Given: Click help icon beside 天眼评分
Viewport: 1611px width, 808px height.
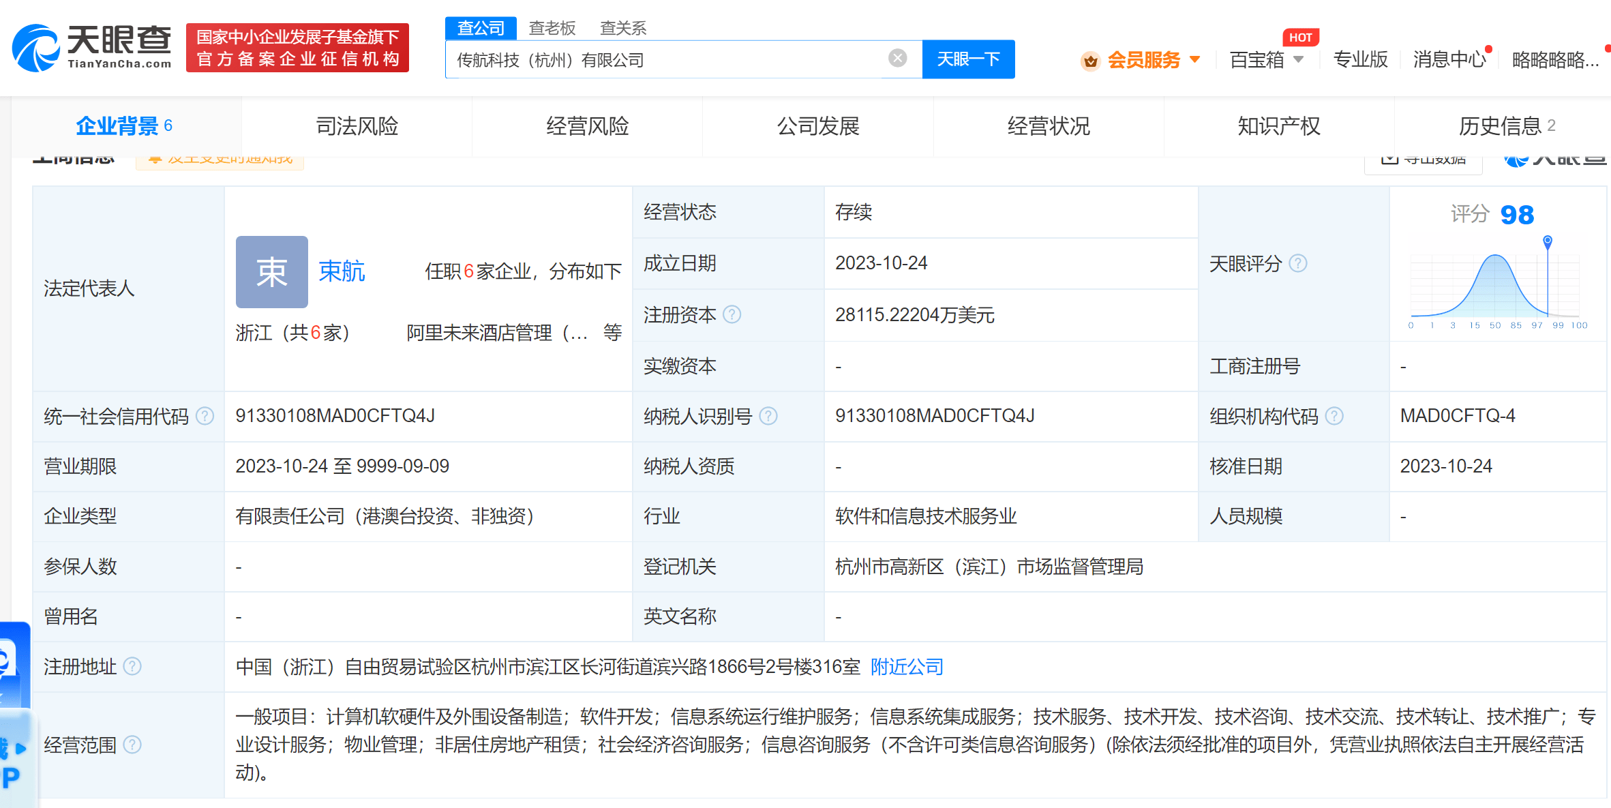Looking at the screenshot, I should point(1299,263).
